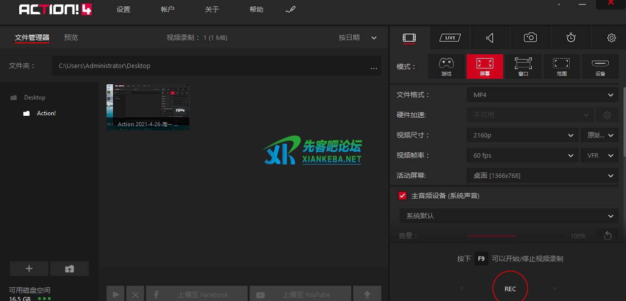Viewport: 626px width, 301px height.
Task: Select the window recording mode
Action: (x=523, y=67)
